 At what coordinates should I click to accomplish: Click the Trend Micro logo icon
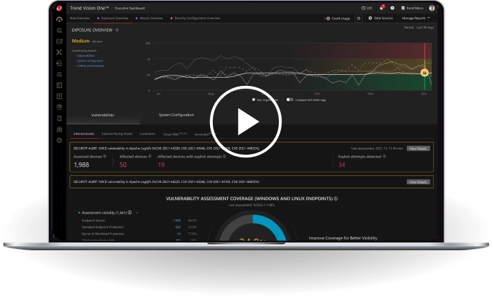[59, 8]
